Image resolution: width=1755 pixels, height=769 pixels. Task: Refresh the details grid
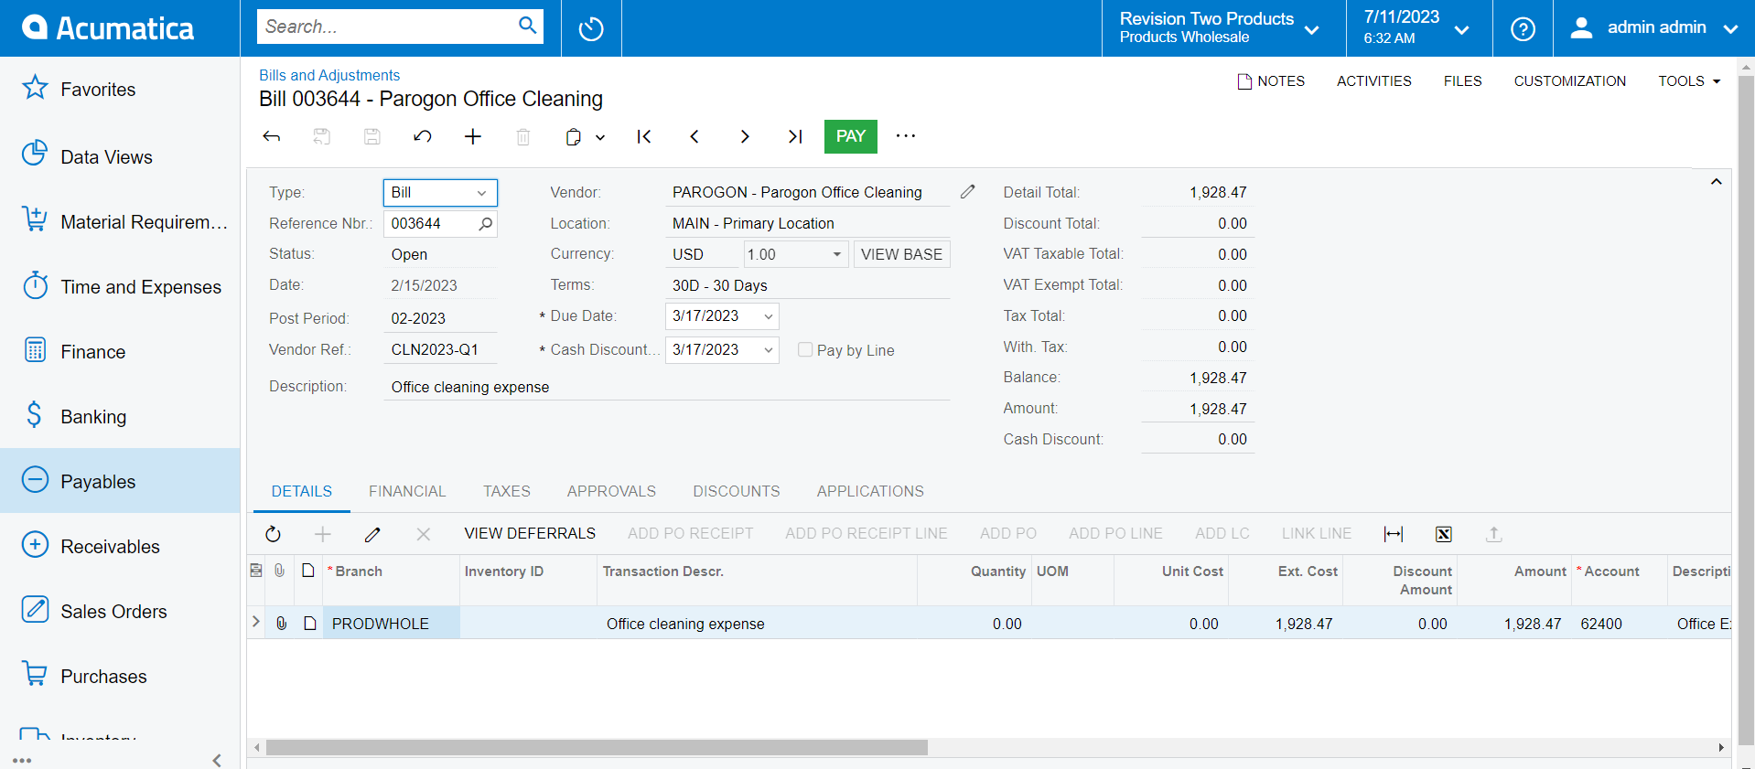(273, 534)
